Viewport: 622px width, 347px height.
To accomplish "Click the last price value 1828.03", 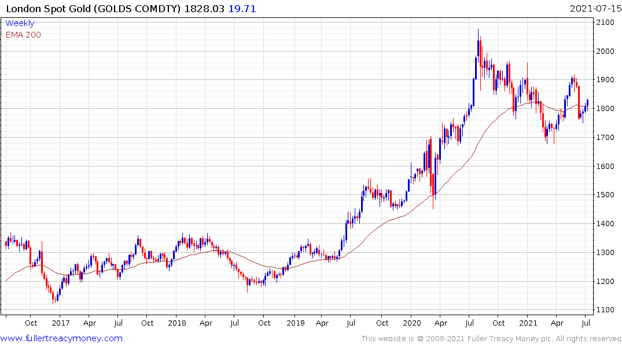I will tap(204, 8).
